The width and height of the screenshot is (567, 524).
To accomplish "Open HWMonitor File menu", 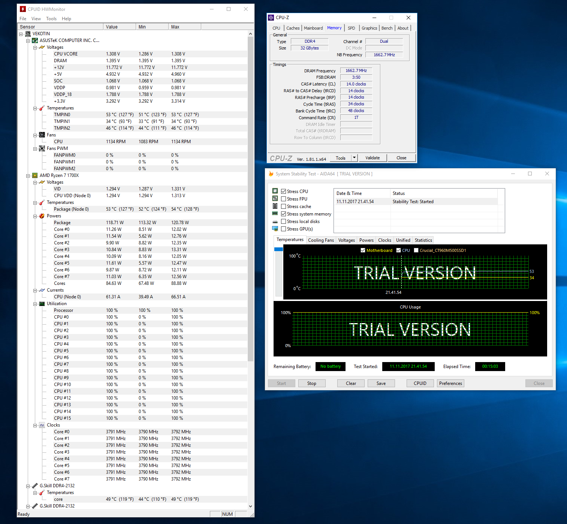I will tap(23, 19).
